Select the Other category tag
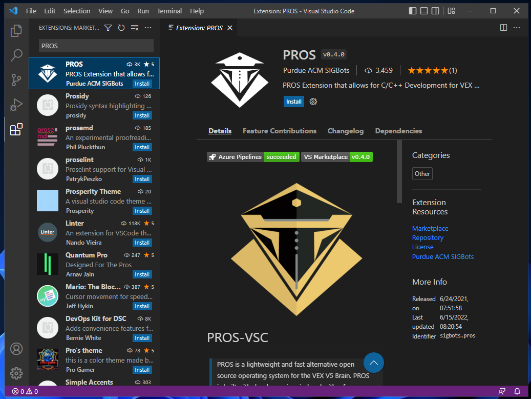 pos(422,174)
